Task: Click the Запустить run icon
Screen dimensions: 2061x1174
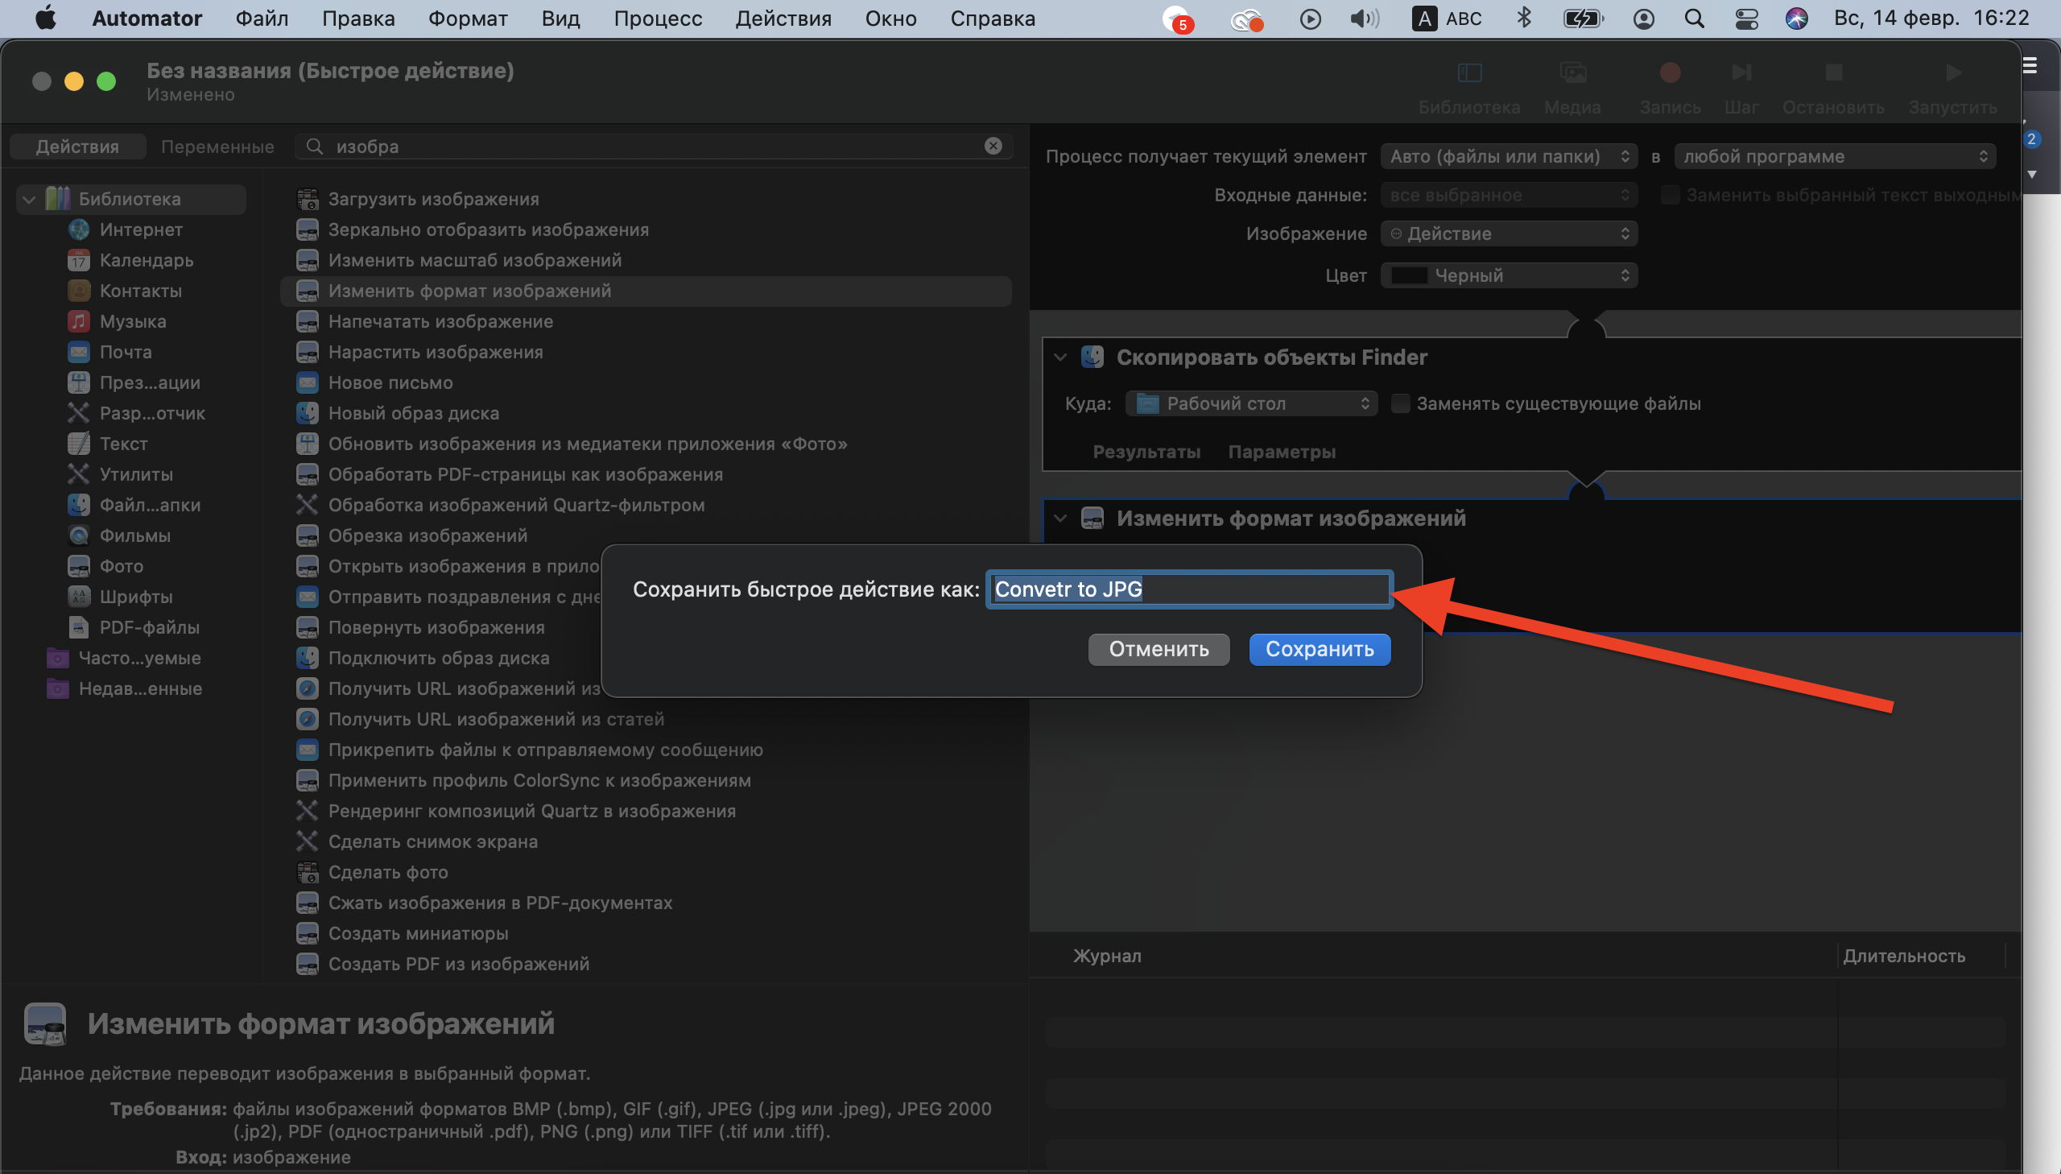Action: point(1953,73)
